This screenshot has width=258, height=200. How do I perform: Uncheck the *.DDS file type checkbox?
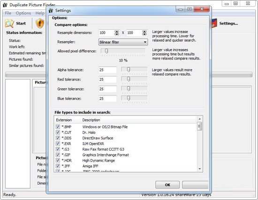click(58, 138)
